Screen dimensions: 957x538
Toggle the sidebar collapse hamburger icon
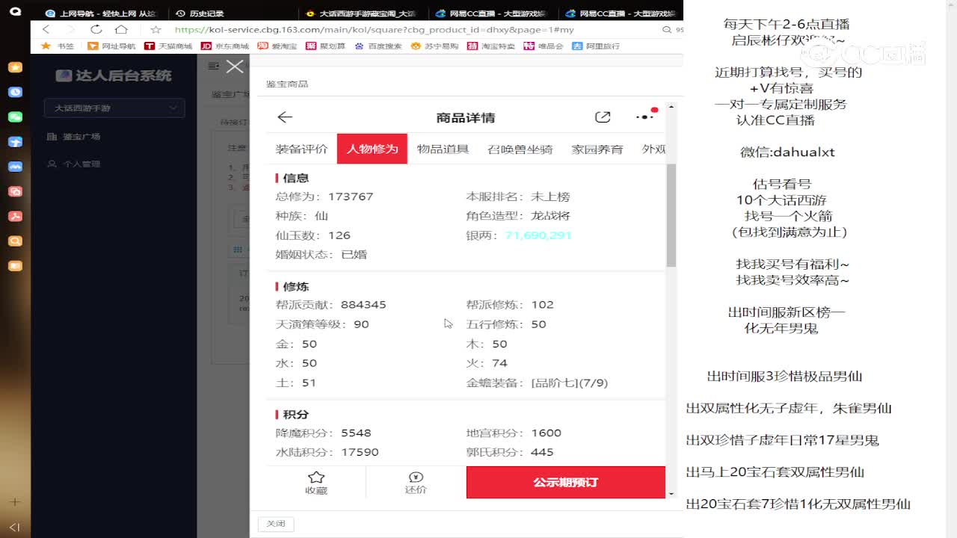tap(213, 67)
